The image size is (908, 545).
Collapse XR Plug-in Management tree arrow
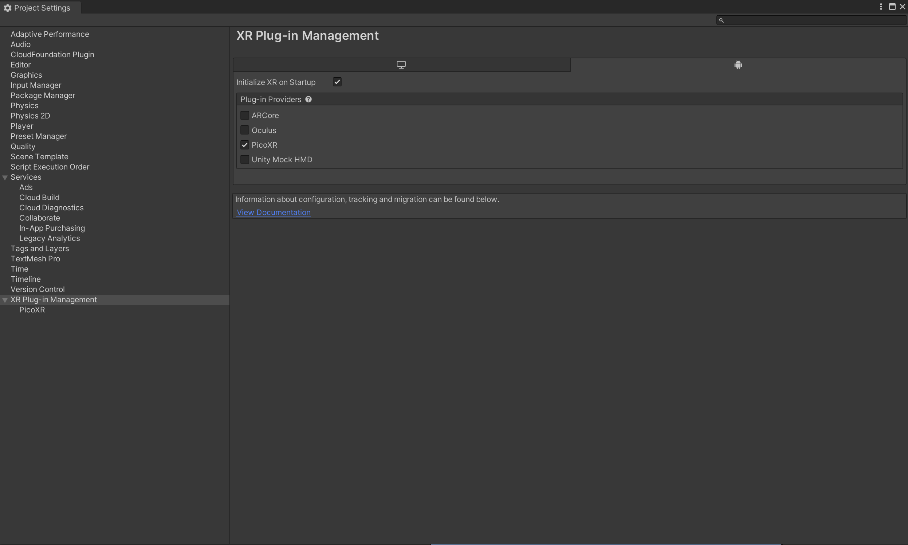5,300
